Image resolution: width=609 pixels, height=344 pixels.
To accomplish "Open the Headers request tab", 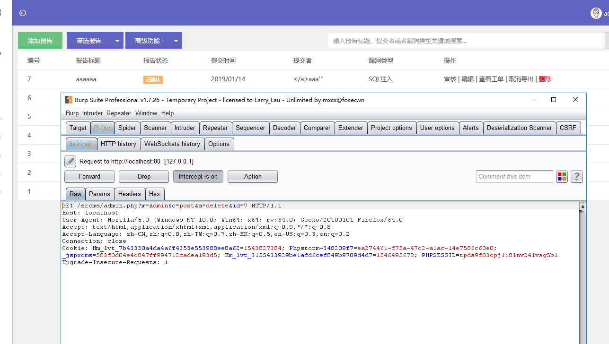I will pyautogui.click(x=129, y=194).
